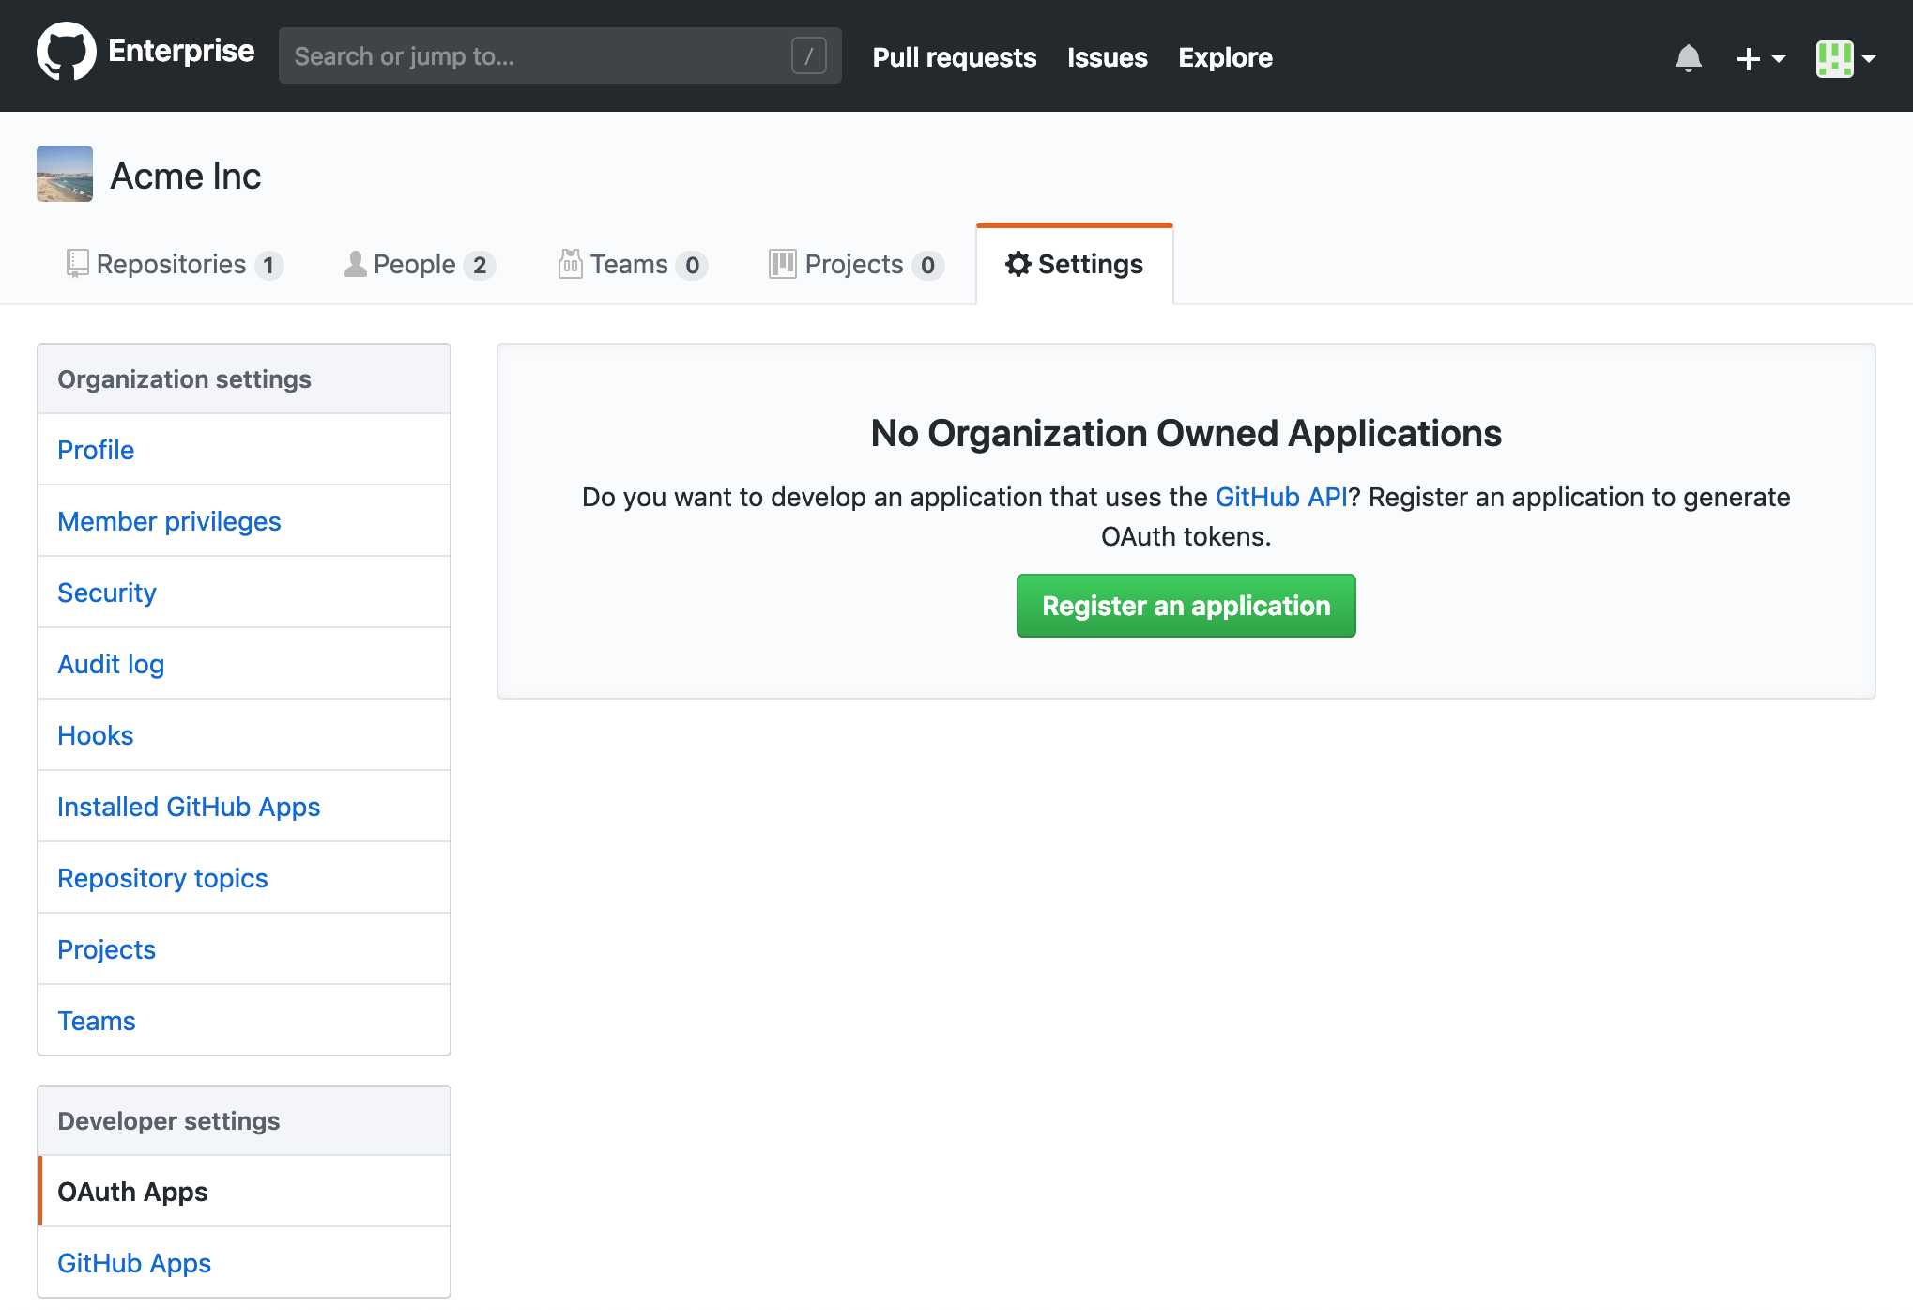The image size is (1913, 1310).
Task: Click the People person icon
Action: [x=354, y=264]
